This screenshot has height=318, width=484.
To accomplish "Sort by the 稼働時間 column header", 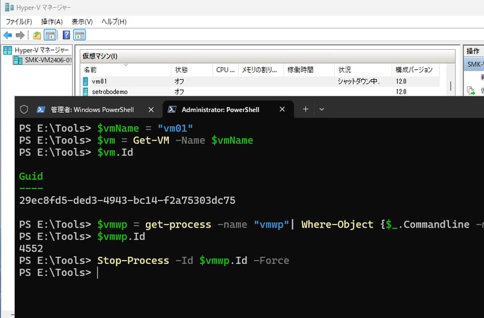I will pyautogui.click(x=309, y=69).
